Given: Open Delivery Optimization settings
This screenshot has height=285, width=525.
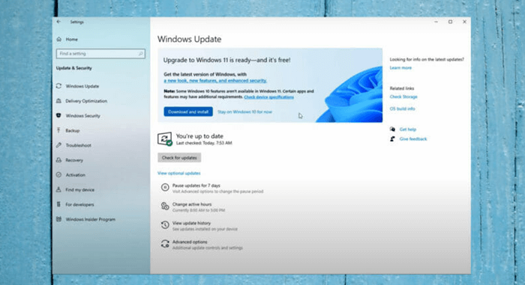Looking at the screenshot, I should pyautogui.click(x=86, y=100).
